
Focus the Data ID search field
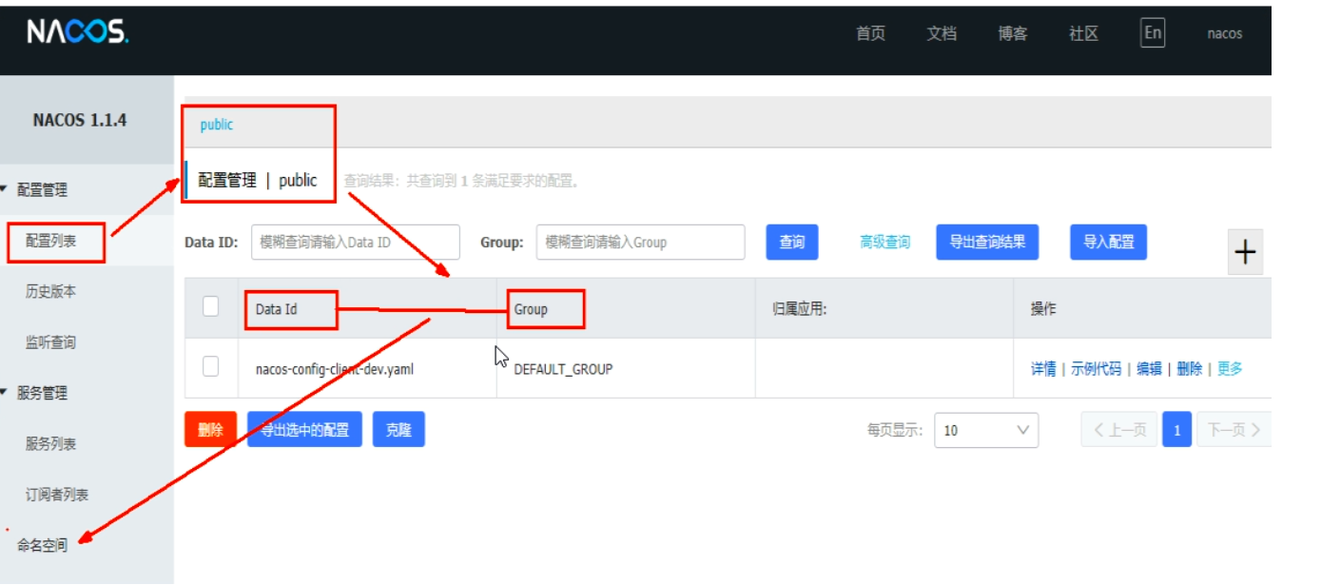356,243
